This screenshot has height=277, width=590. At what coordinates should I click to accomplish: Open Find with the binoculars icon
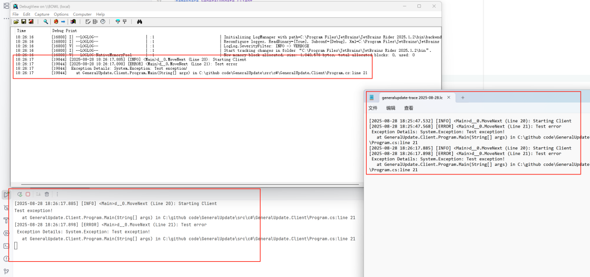click(139, 22)
